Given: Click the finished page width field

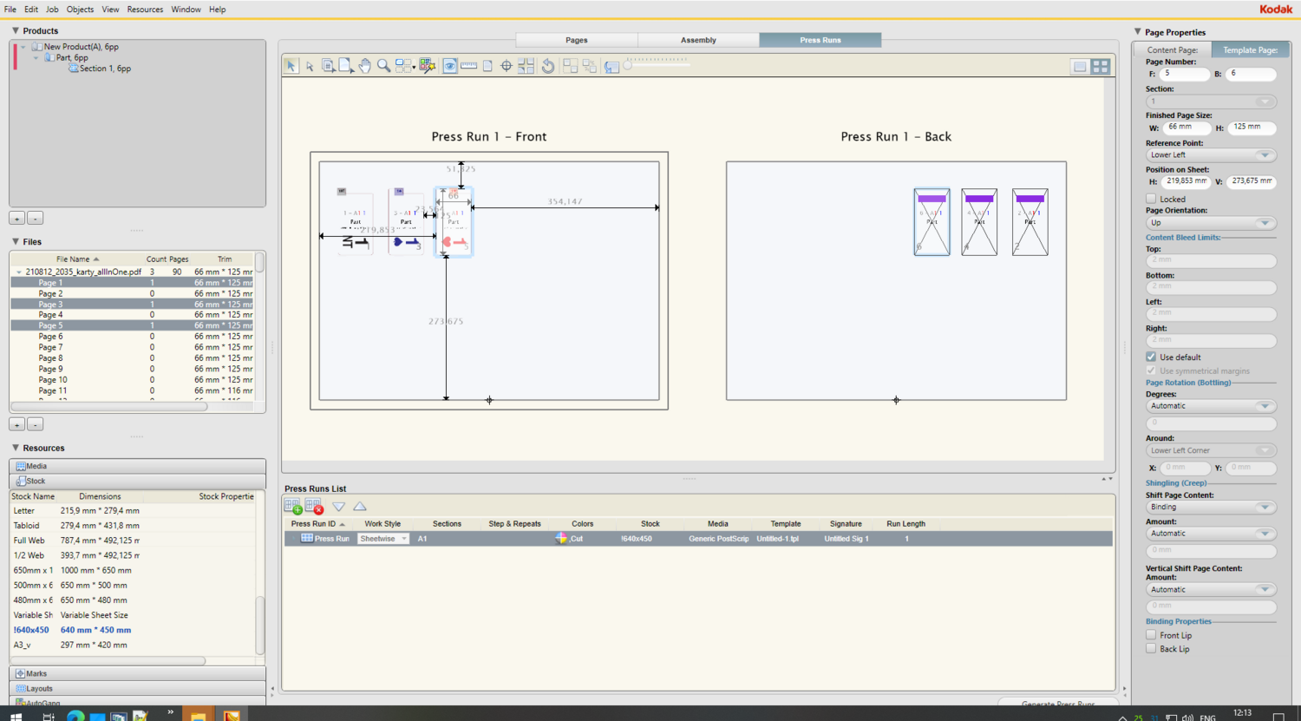Looking at the screenshot, I should click(x=1186, y=128).
